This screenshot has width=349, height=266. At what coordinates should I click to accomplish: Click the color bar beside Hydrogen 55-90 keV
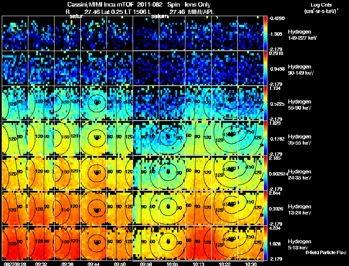[x=265, y=104]
